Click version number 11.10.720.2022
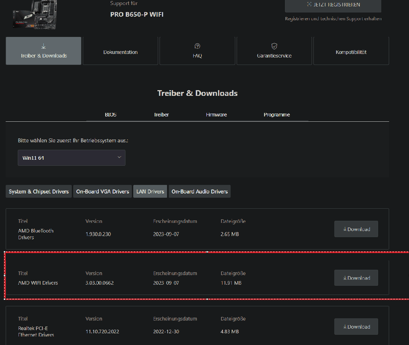Image resolution: width=409 pixels, height=345 pixels. point(102,332)
